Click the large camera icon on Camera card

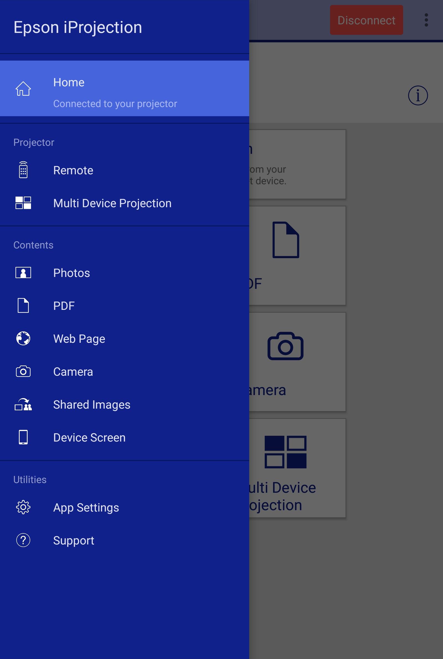coord(285,346)
